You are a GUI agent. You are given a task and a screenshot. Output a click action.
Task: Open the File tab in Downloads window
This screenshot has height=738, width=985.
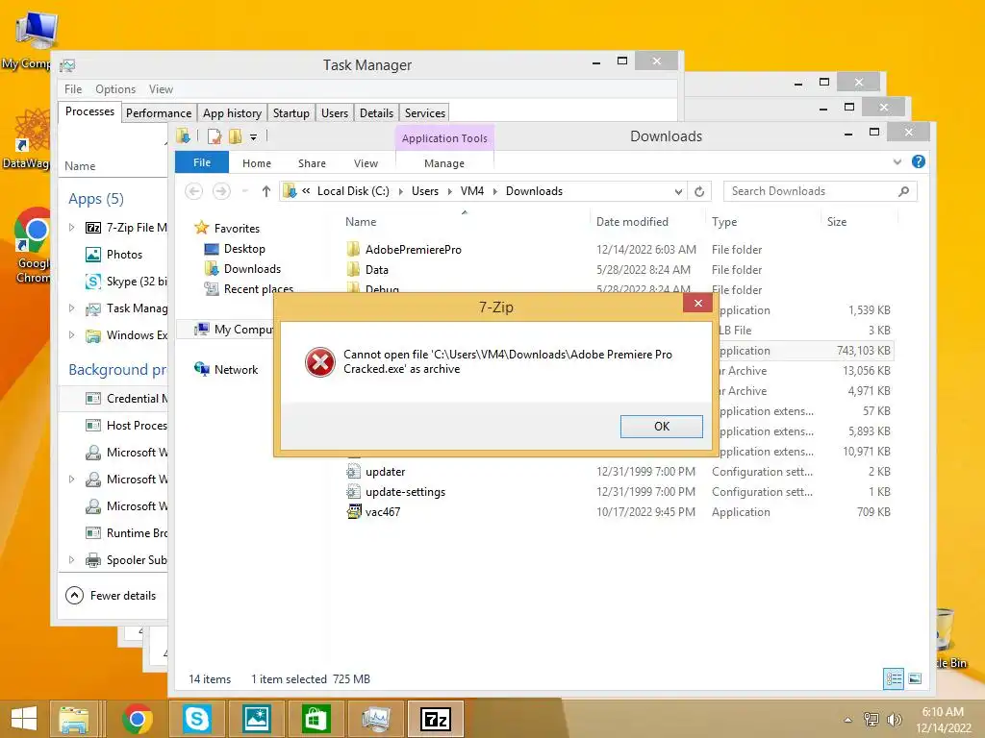pos(202,162)
